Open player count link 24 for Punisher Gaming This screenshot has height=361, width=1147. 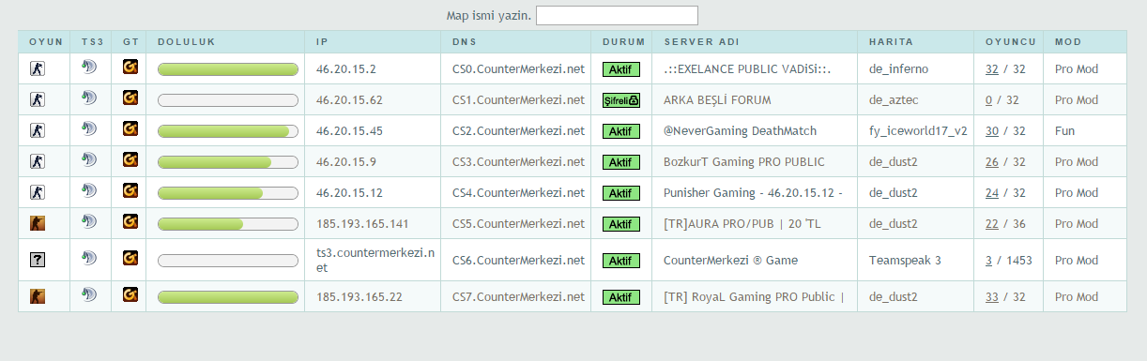pyautogui.click(x=992, y=193)
